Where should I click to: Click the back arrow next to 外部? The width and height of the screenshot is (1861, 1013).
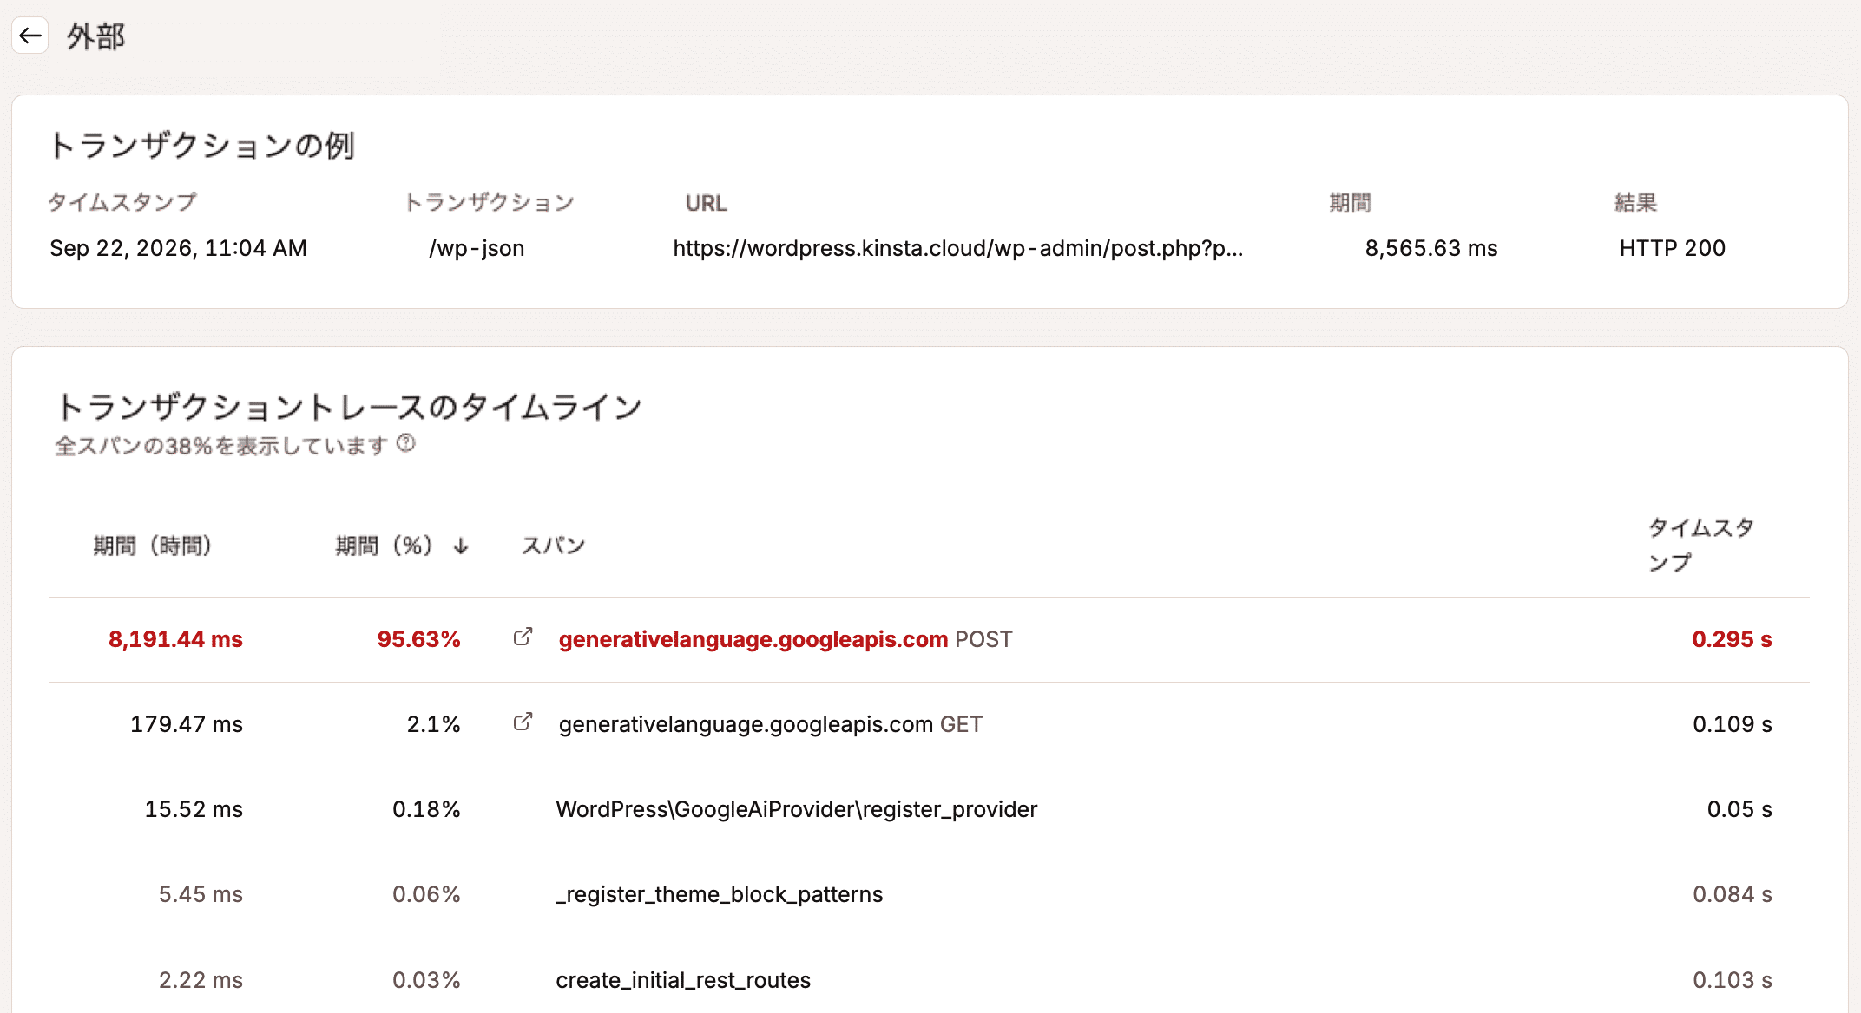pos(30,36)
